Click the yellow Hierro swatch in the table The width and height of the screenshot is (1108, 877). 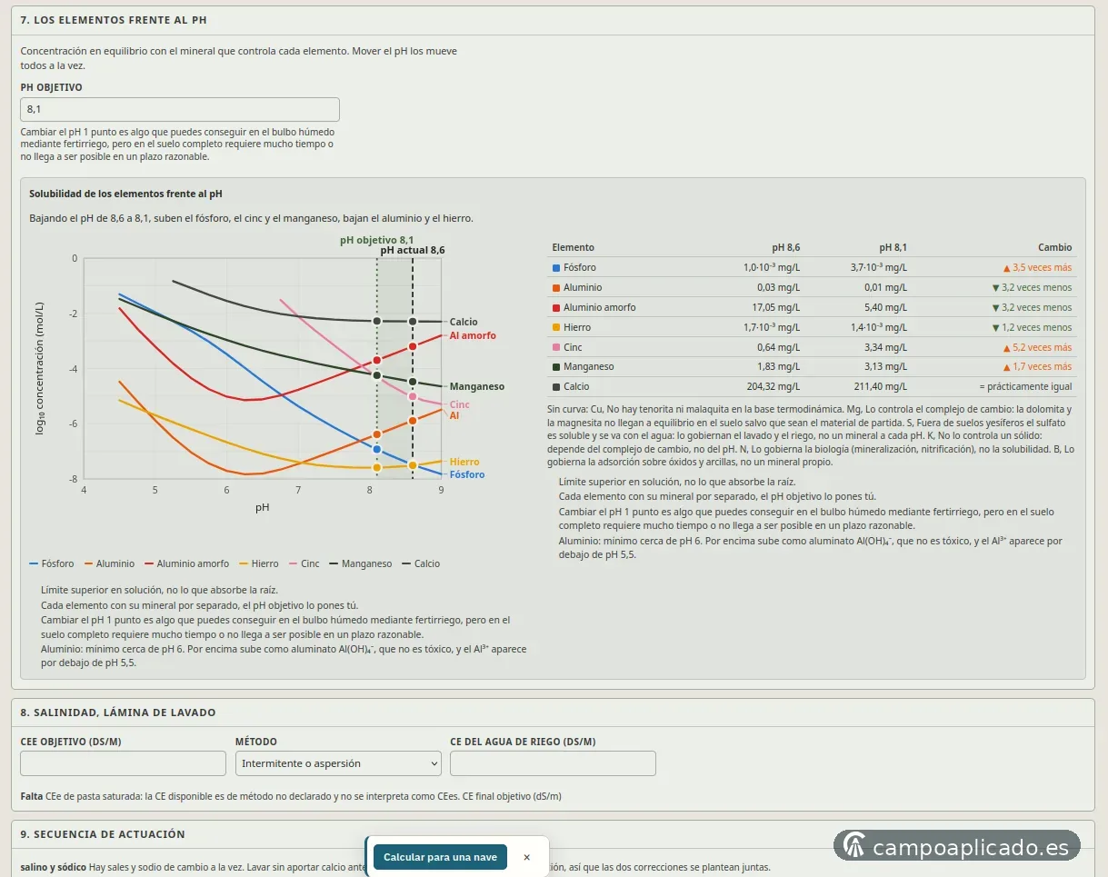pyautogui.click(x=556, y=327)
